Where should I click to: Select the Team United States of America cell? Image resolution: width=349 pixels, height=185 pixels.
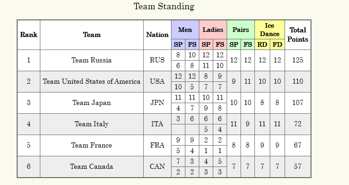[92, 81]
